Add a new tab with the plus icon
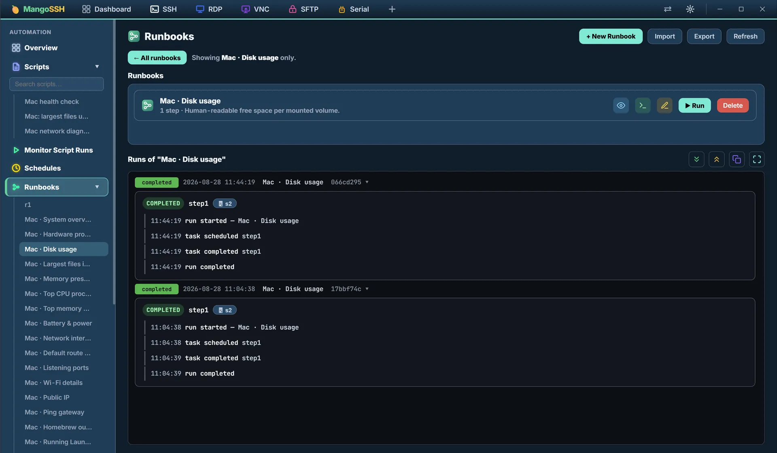The width and height of the screenshot is (777, 453). pyautogui.click(x=392, y=9)
